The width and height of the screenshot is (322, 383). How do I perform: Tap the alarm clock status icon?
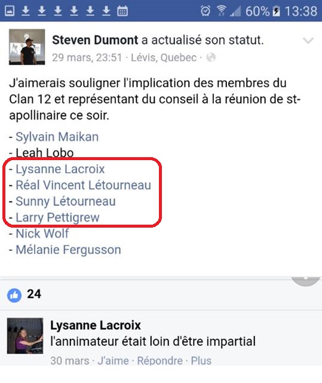pos(206,11)
